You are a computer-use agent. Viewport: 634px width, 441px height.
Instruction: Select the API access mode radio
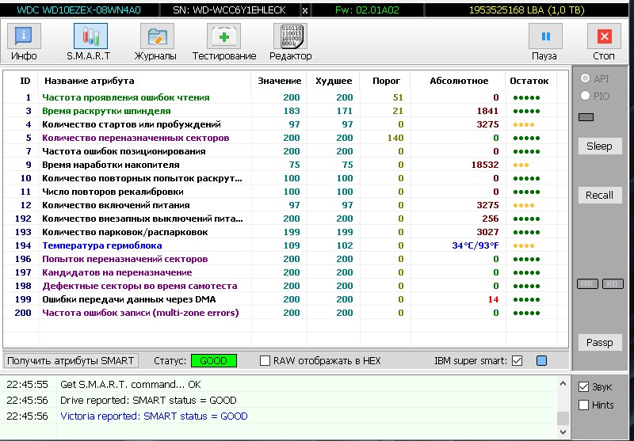pos(585,78)
